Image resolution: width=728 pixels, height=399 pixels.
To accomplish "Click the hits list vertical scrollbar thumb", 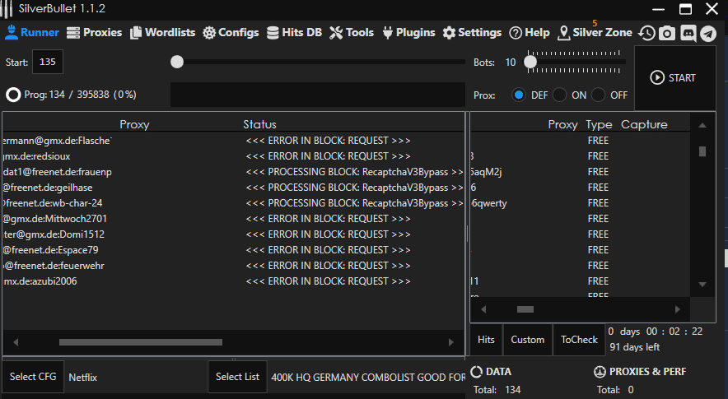I will (x=702, y=151).
